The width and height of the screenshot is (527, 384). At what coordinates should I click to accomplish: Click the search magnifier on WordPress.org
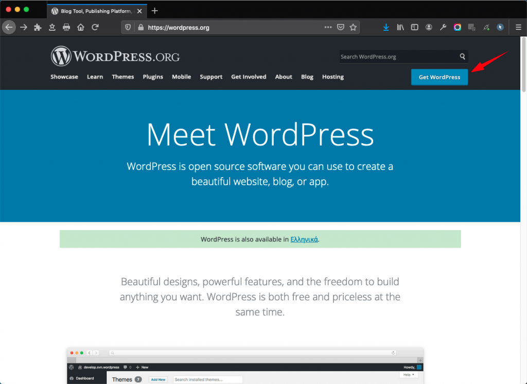463,56
